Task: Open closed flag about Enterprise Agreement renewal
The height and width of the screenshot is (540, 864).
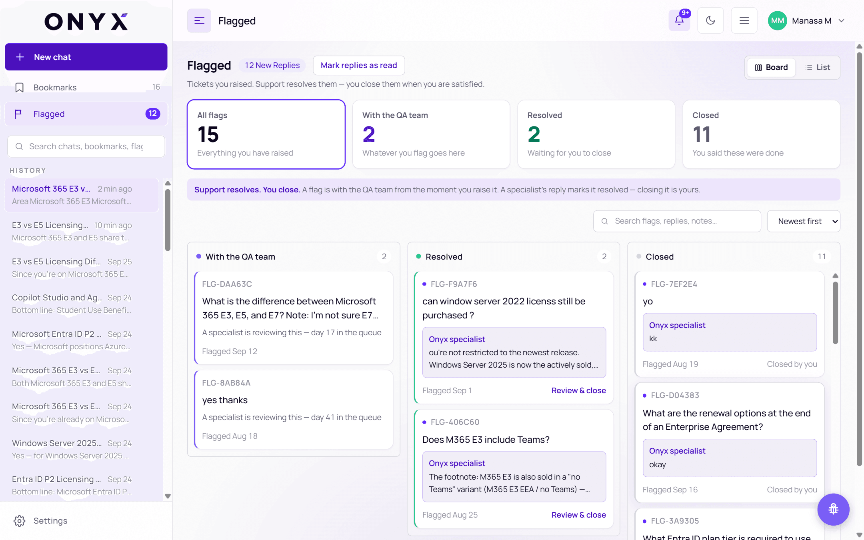Action: (730, 442)
